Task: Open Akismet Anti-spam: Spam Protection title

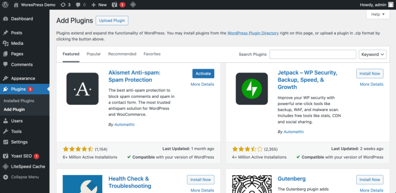Action: 134,76
